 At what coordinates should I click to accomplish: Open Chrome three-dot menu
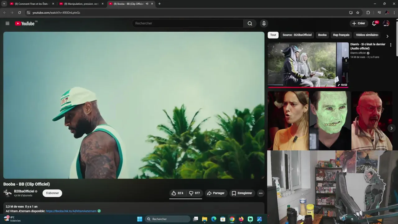pos(394,13)
